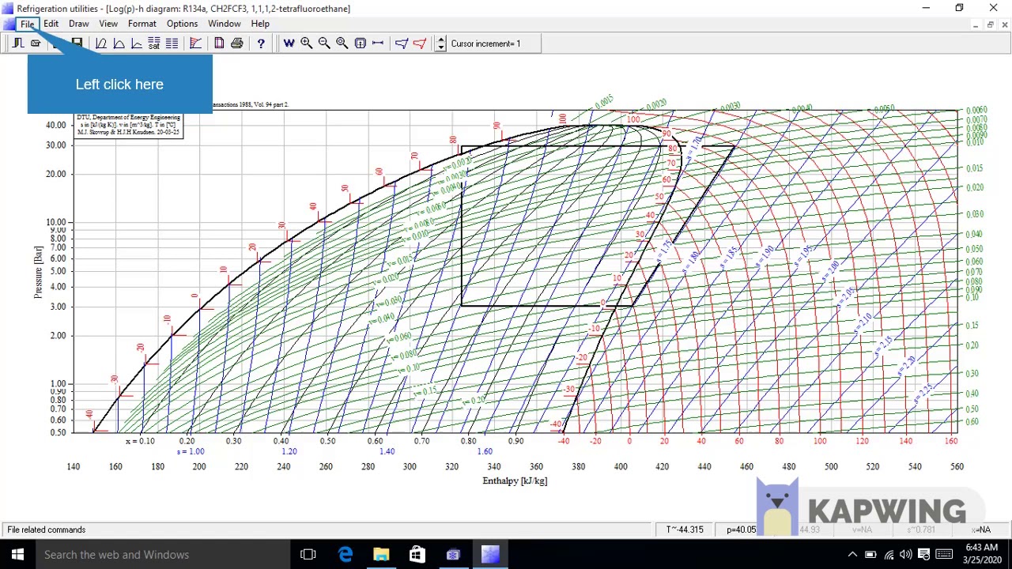This screenshot has width=1012, height=569.
Task: Click the battery tray icon
Action: 870,555
